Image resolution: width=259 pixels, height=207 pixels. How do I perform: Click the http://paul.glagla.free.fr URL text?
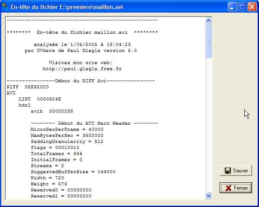click(82, 69)
